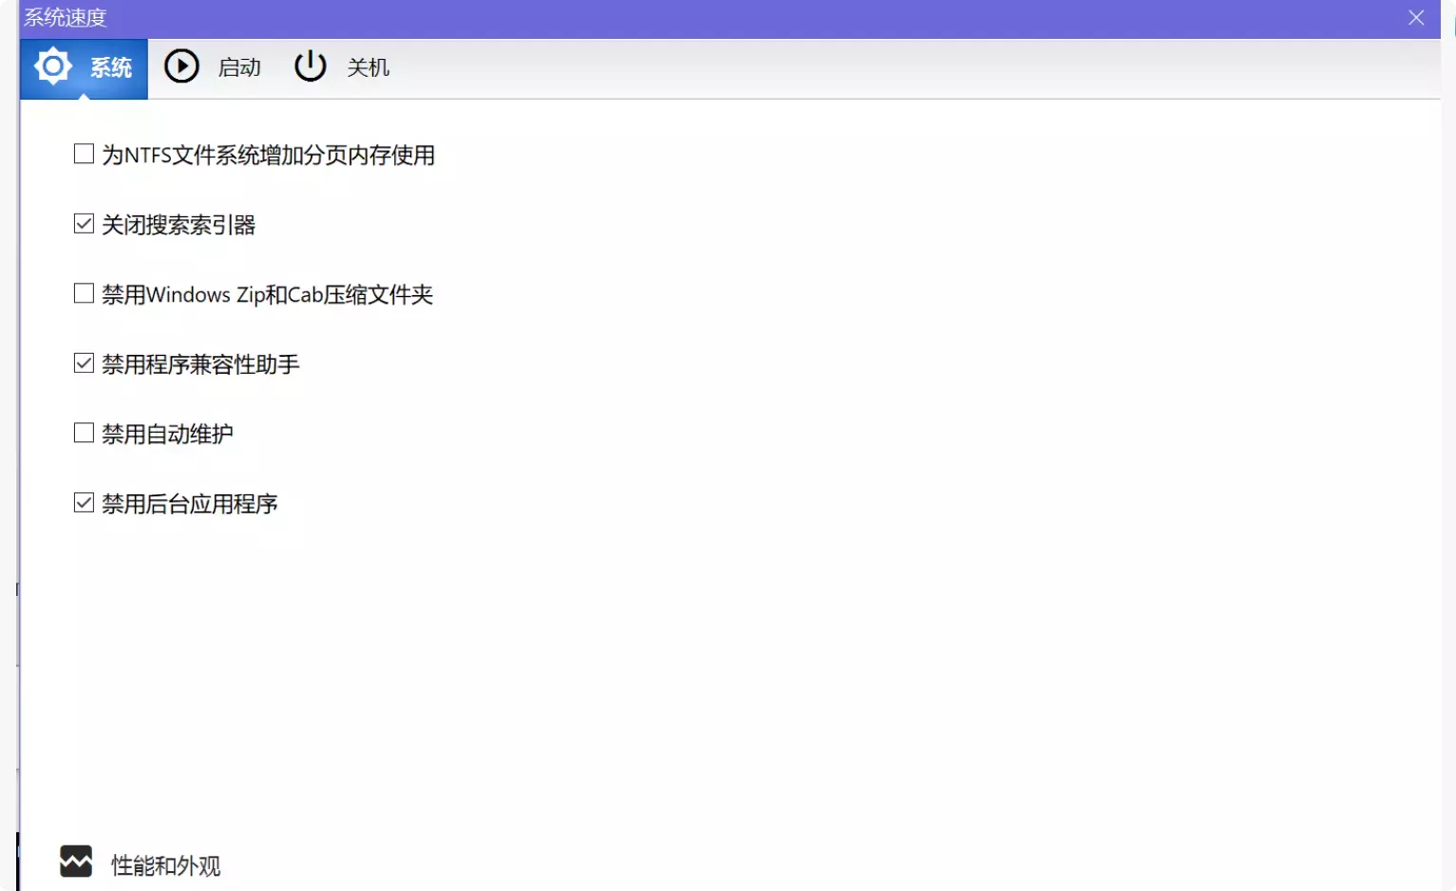Uncheck the 禁用后台应用程序 box

(83, 502)
